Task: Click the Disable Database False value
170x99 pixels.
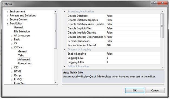Action: [133, 16]
